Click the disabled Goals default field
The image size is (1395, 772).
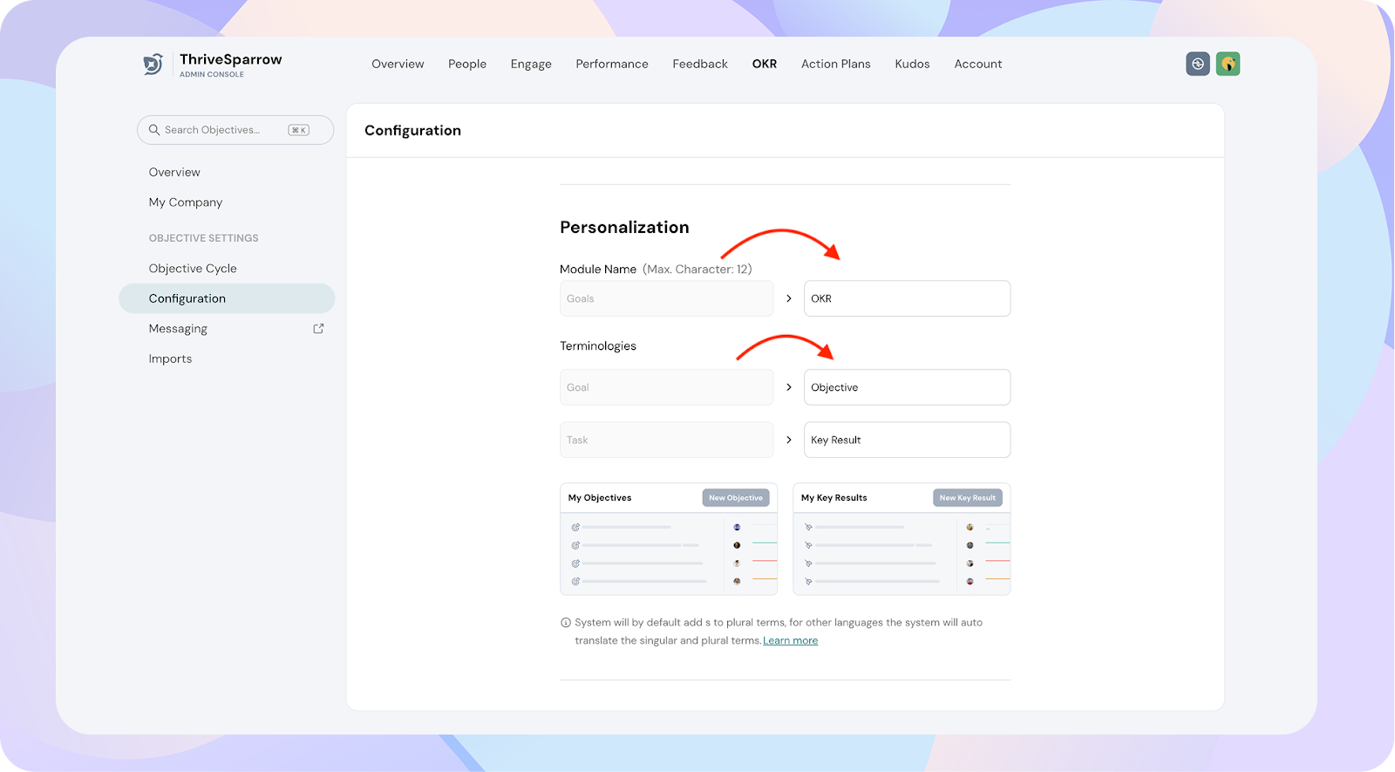tap(666, 298)
